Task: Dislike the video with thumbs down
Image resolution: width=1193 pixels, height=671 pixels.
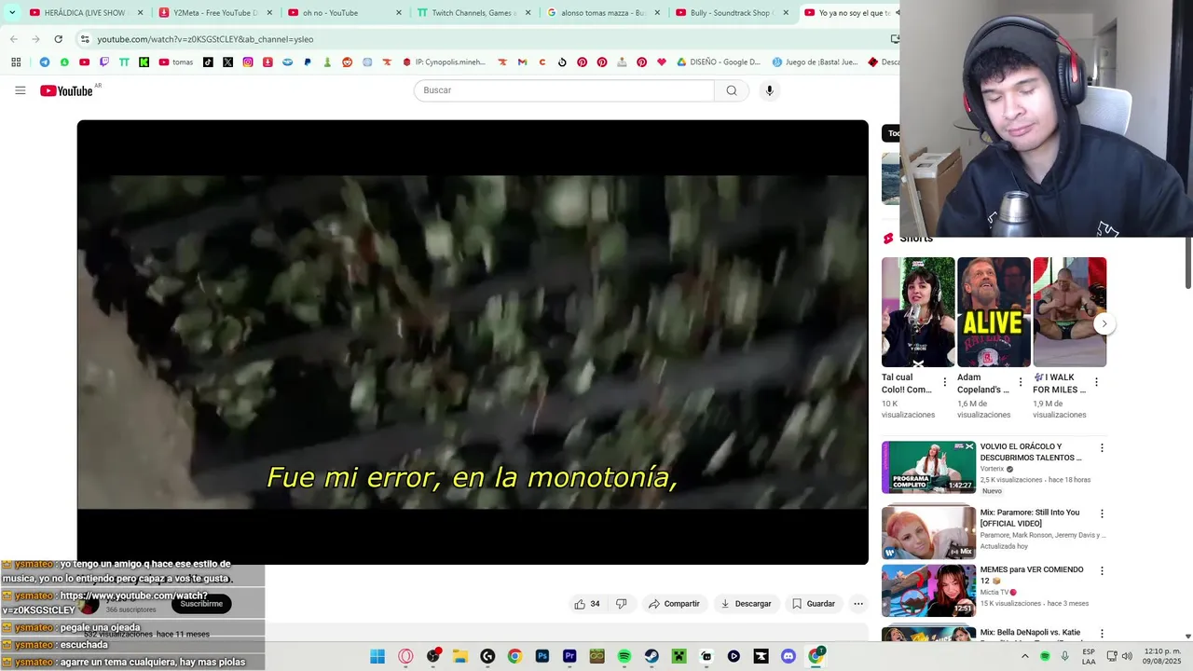Action: (622, 604)
